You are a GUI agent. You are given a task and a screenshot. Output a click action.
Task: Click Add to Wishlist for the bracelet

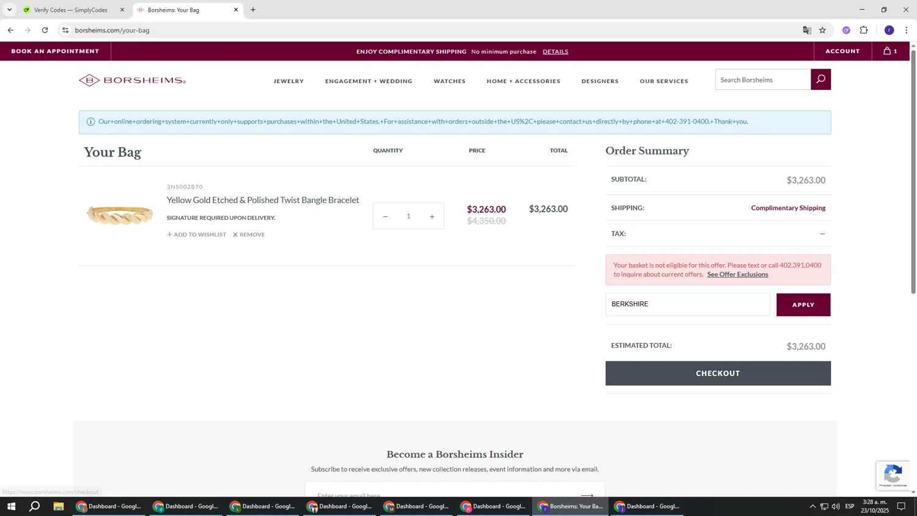click(196, 235)
